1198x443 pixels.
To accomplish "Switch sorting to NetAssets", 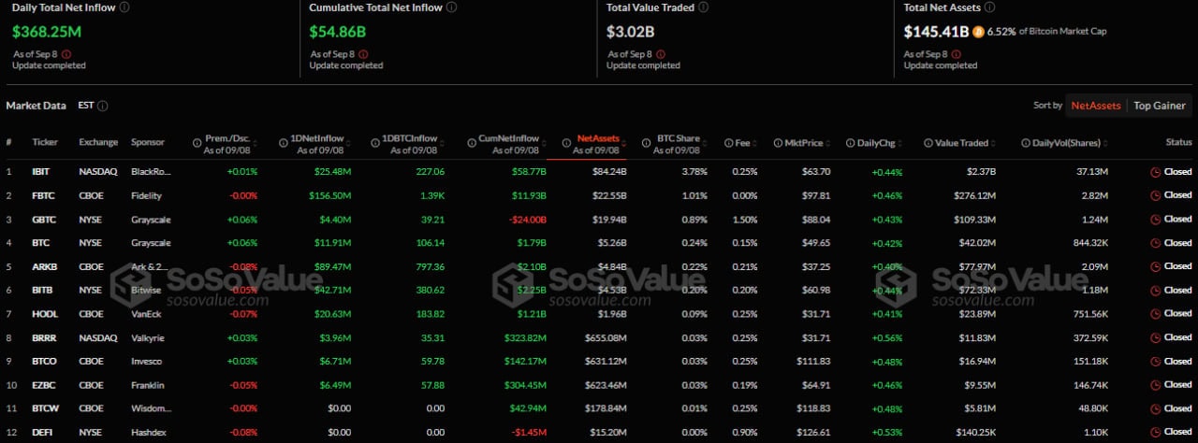I will pyautogui.click(x=1096, y=106).
